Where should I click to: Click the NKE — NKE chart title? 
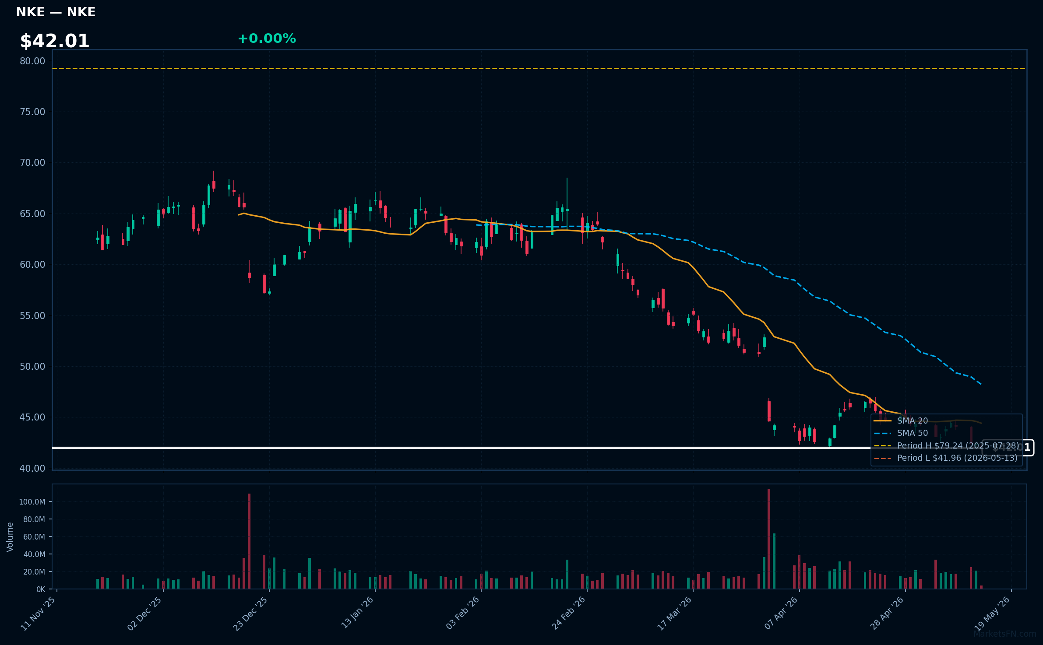point(56,12)
